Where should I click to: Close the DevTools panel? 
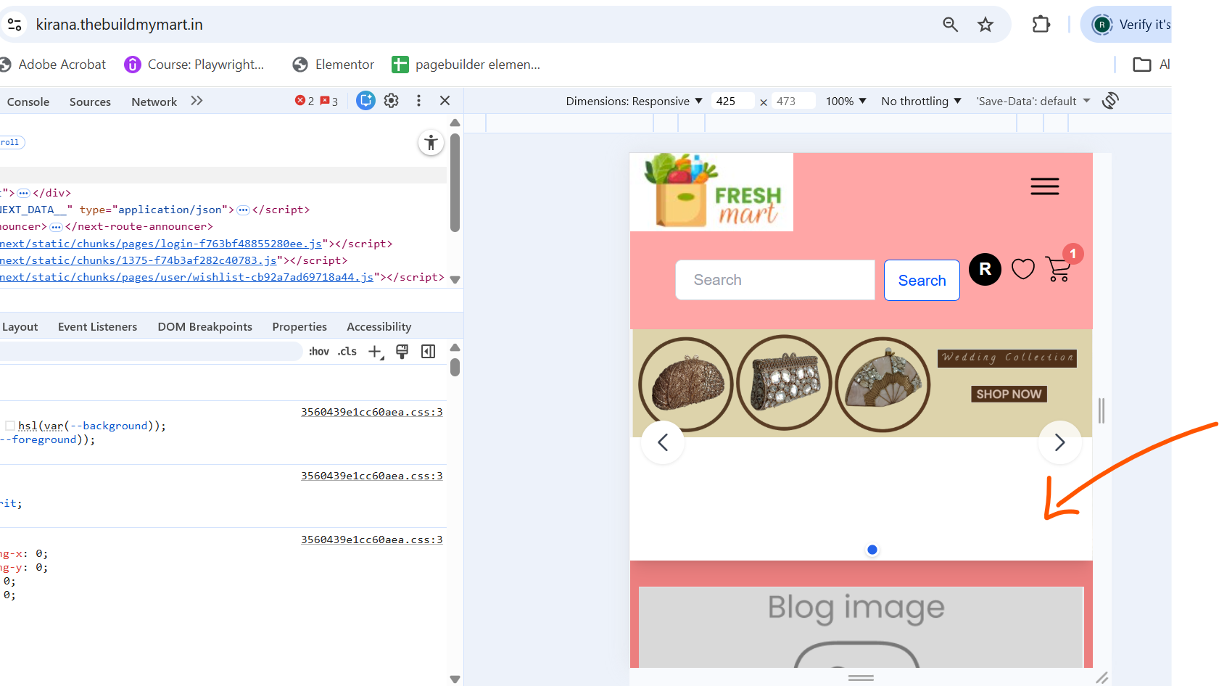(x=445, y=101)
